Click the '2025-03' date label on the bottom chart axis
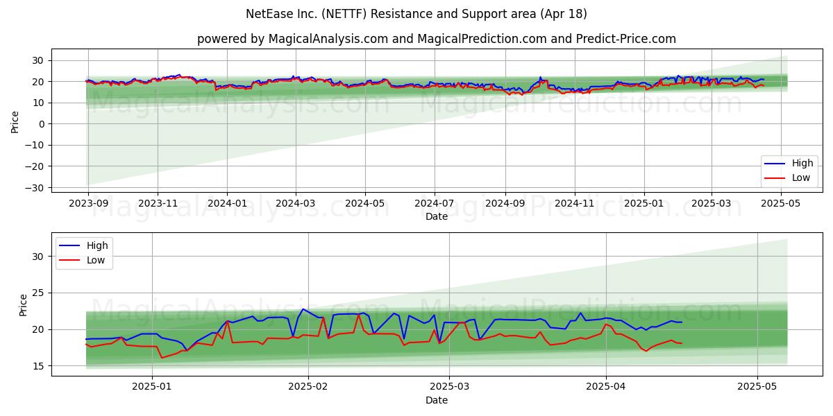The height and width of the screenshot is (416, 833). pos(449,387)
